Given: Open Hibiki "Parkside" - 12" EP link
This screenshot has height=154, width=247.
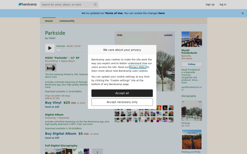Looking at the screenshot, I should 62,58.
